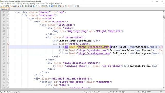Click the Open file toolbar icon

click(4, 6)
